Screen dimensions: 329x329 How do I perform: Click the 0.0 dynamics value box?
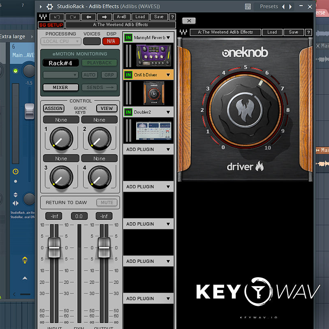coord(79,216)
